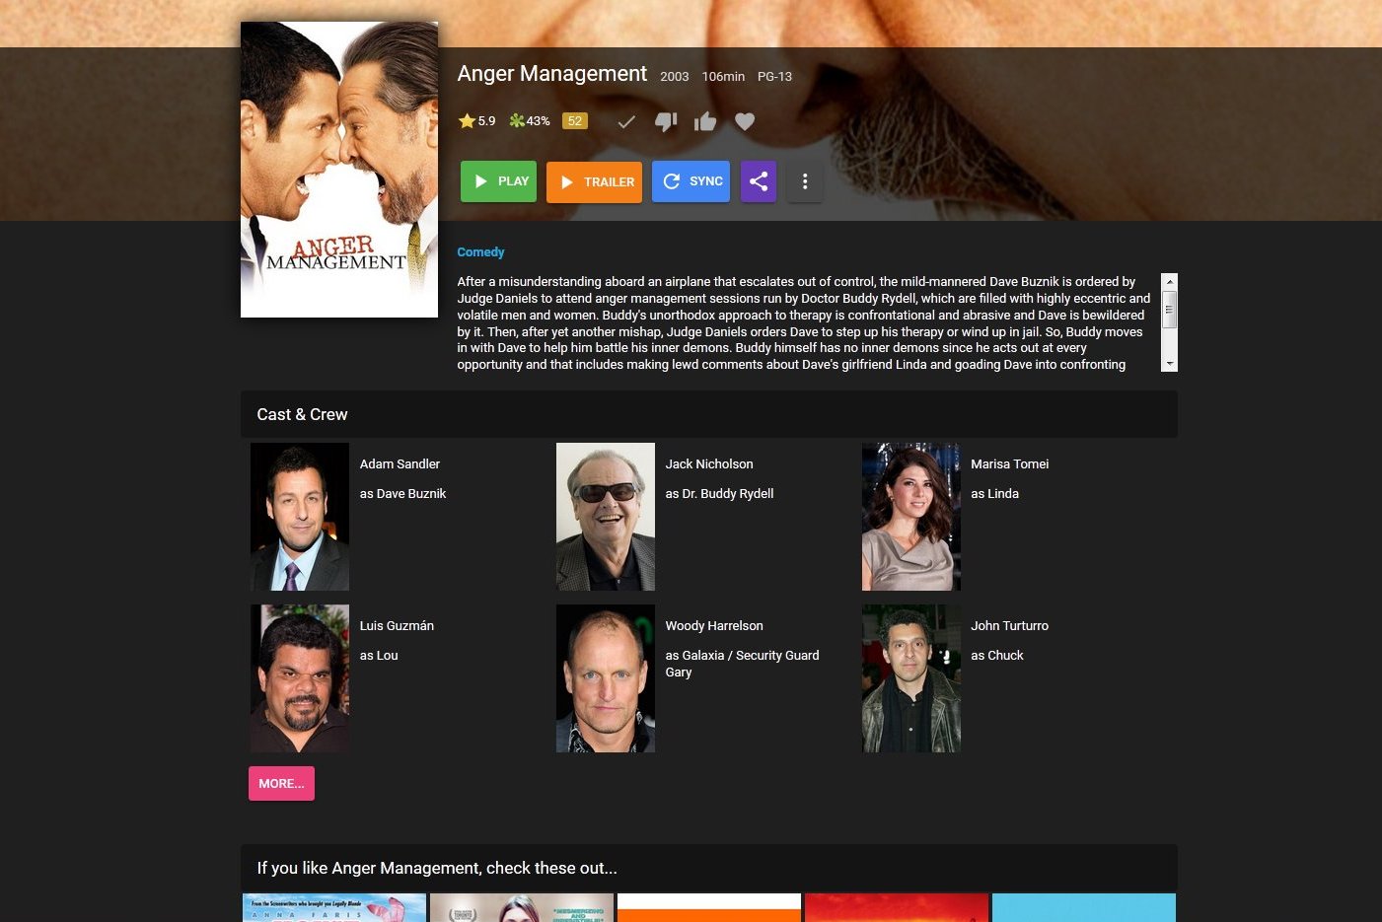Click the 'as Dr. Buddy Rydell' role text
Screen dimensions: 1382x922
pos(719,494)
